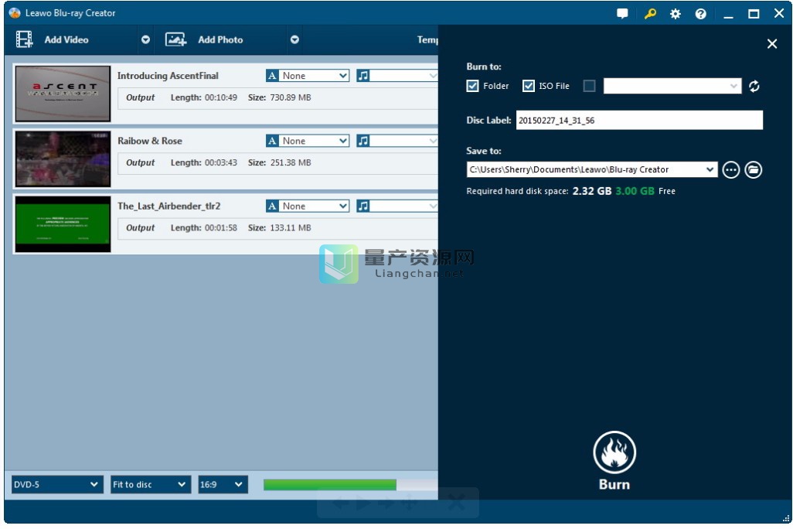The width and height of the screenshot is (793, 529).
Task: Click the 251.38 MB size value
Action: coord(291,162)
